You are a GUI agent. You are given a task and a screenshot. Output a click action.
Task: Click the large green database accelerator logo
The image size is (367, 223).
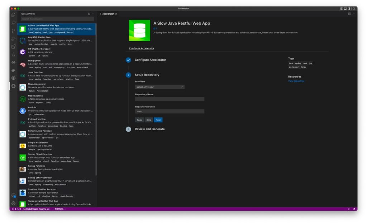[139, 30]
